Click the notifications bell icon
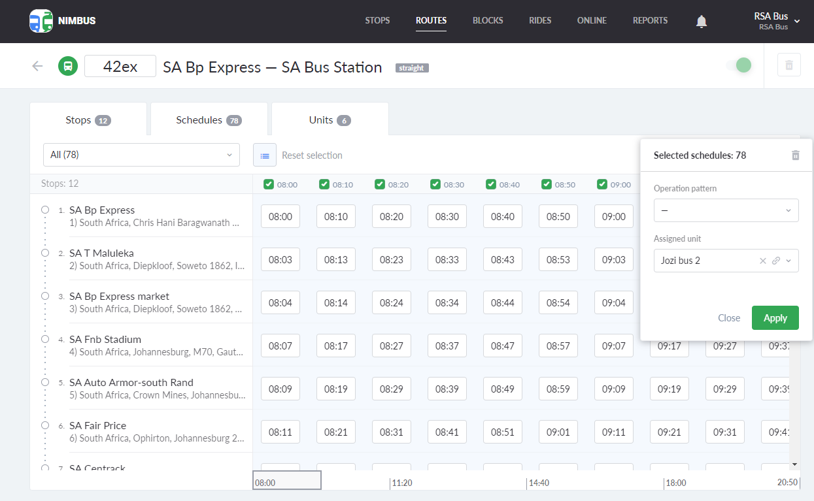The image size is (814, 501). click(x=702, y=22)
